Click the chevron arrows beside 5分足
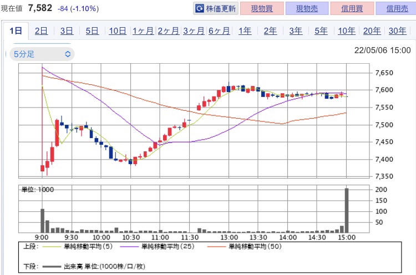Image resolution: width=416 pixels, height=275 pixels. (x=68, y=54)
